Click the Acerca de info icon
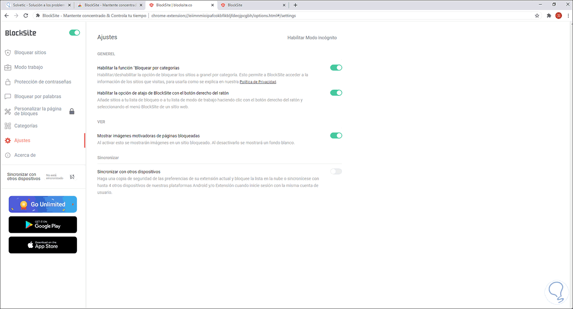Viewport: 573px width, 309px height. tap(8, 155)
